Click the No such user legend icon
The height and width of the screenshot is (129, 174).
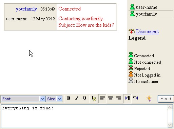click(131, 80)
